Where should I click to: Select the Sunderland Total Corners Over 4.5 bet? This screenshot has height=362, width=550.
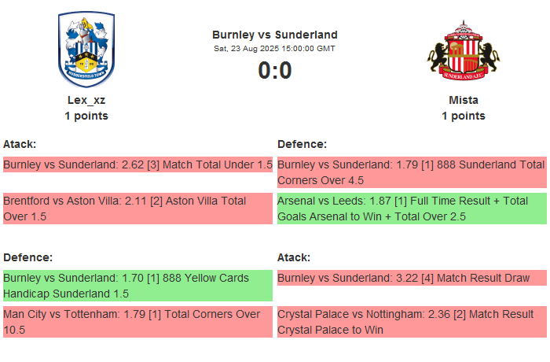tap(412, 173)
